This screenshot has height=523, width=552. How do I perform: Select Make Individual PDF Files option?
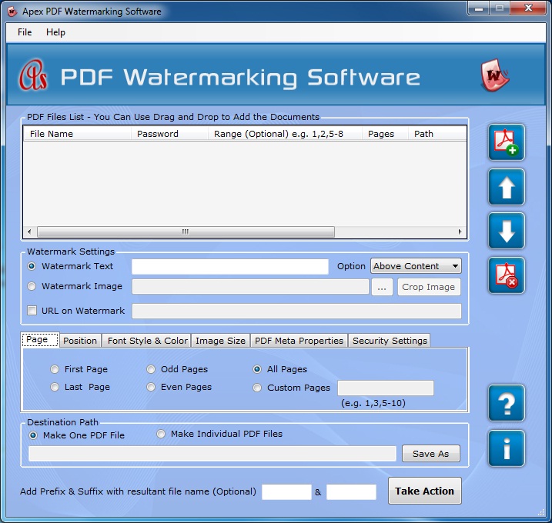coord(161,434)
